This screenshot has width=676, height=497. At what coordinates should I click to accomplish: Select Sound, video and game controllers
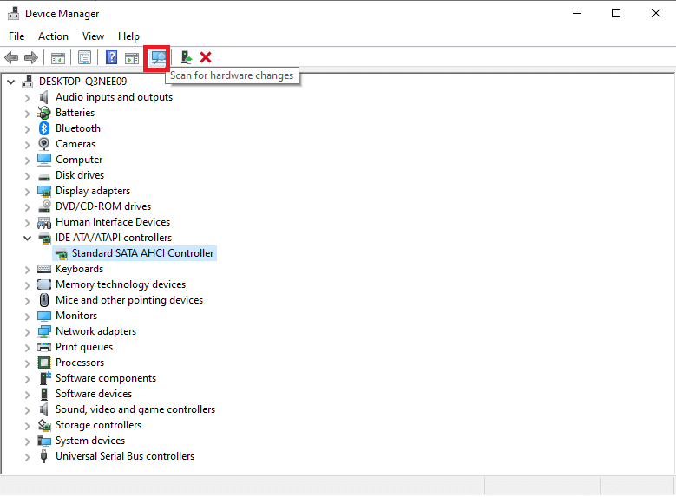coord(135,409)
